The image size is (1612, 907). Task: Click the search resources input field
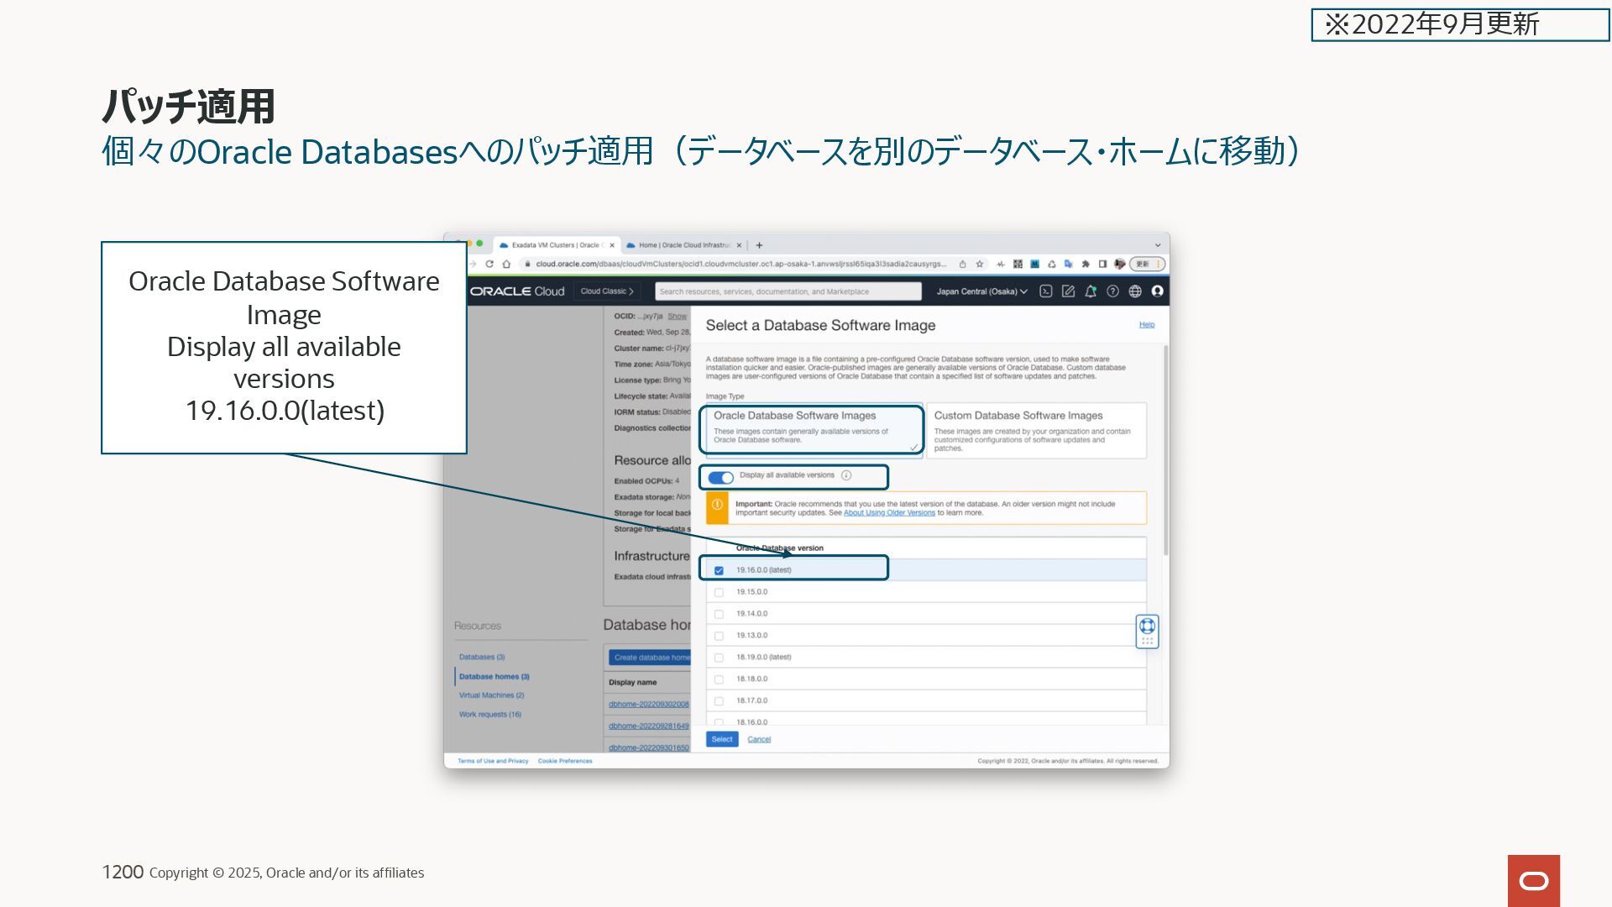[788, 291]
